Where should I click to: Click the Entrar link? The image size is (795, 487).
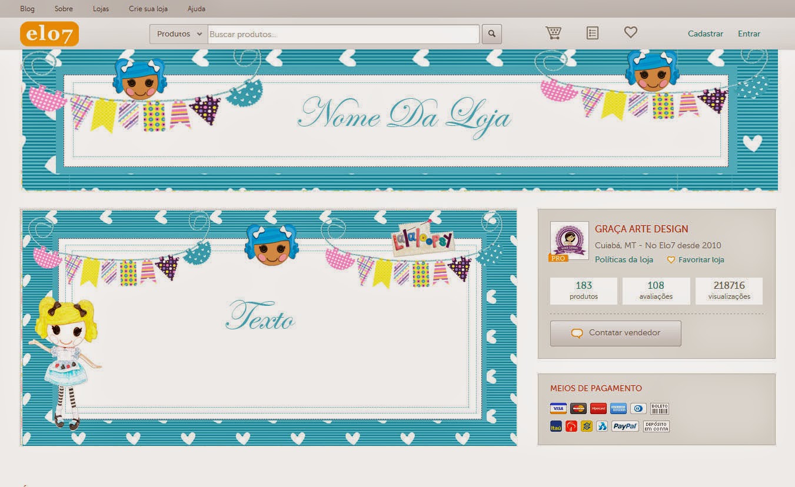749,34
